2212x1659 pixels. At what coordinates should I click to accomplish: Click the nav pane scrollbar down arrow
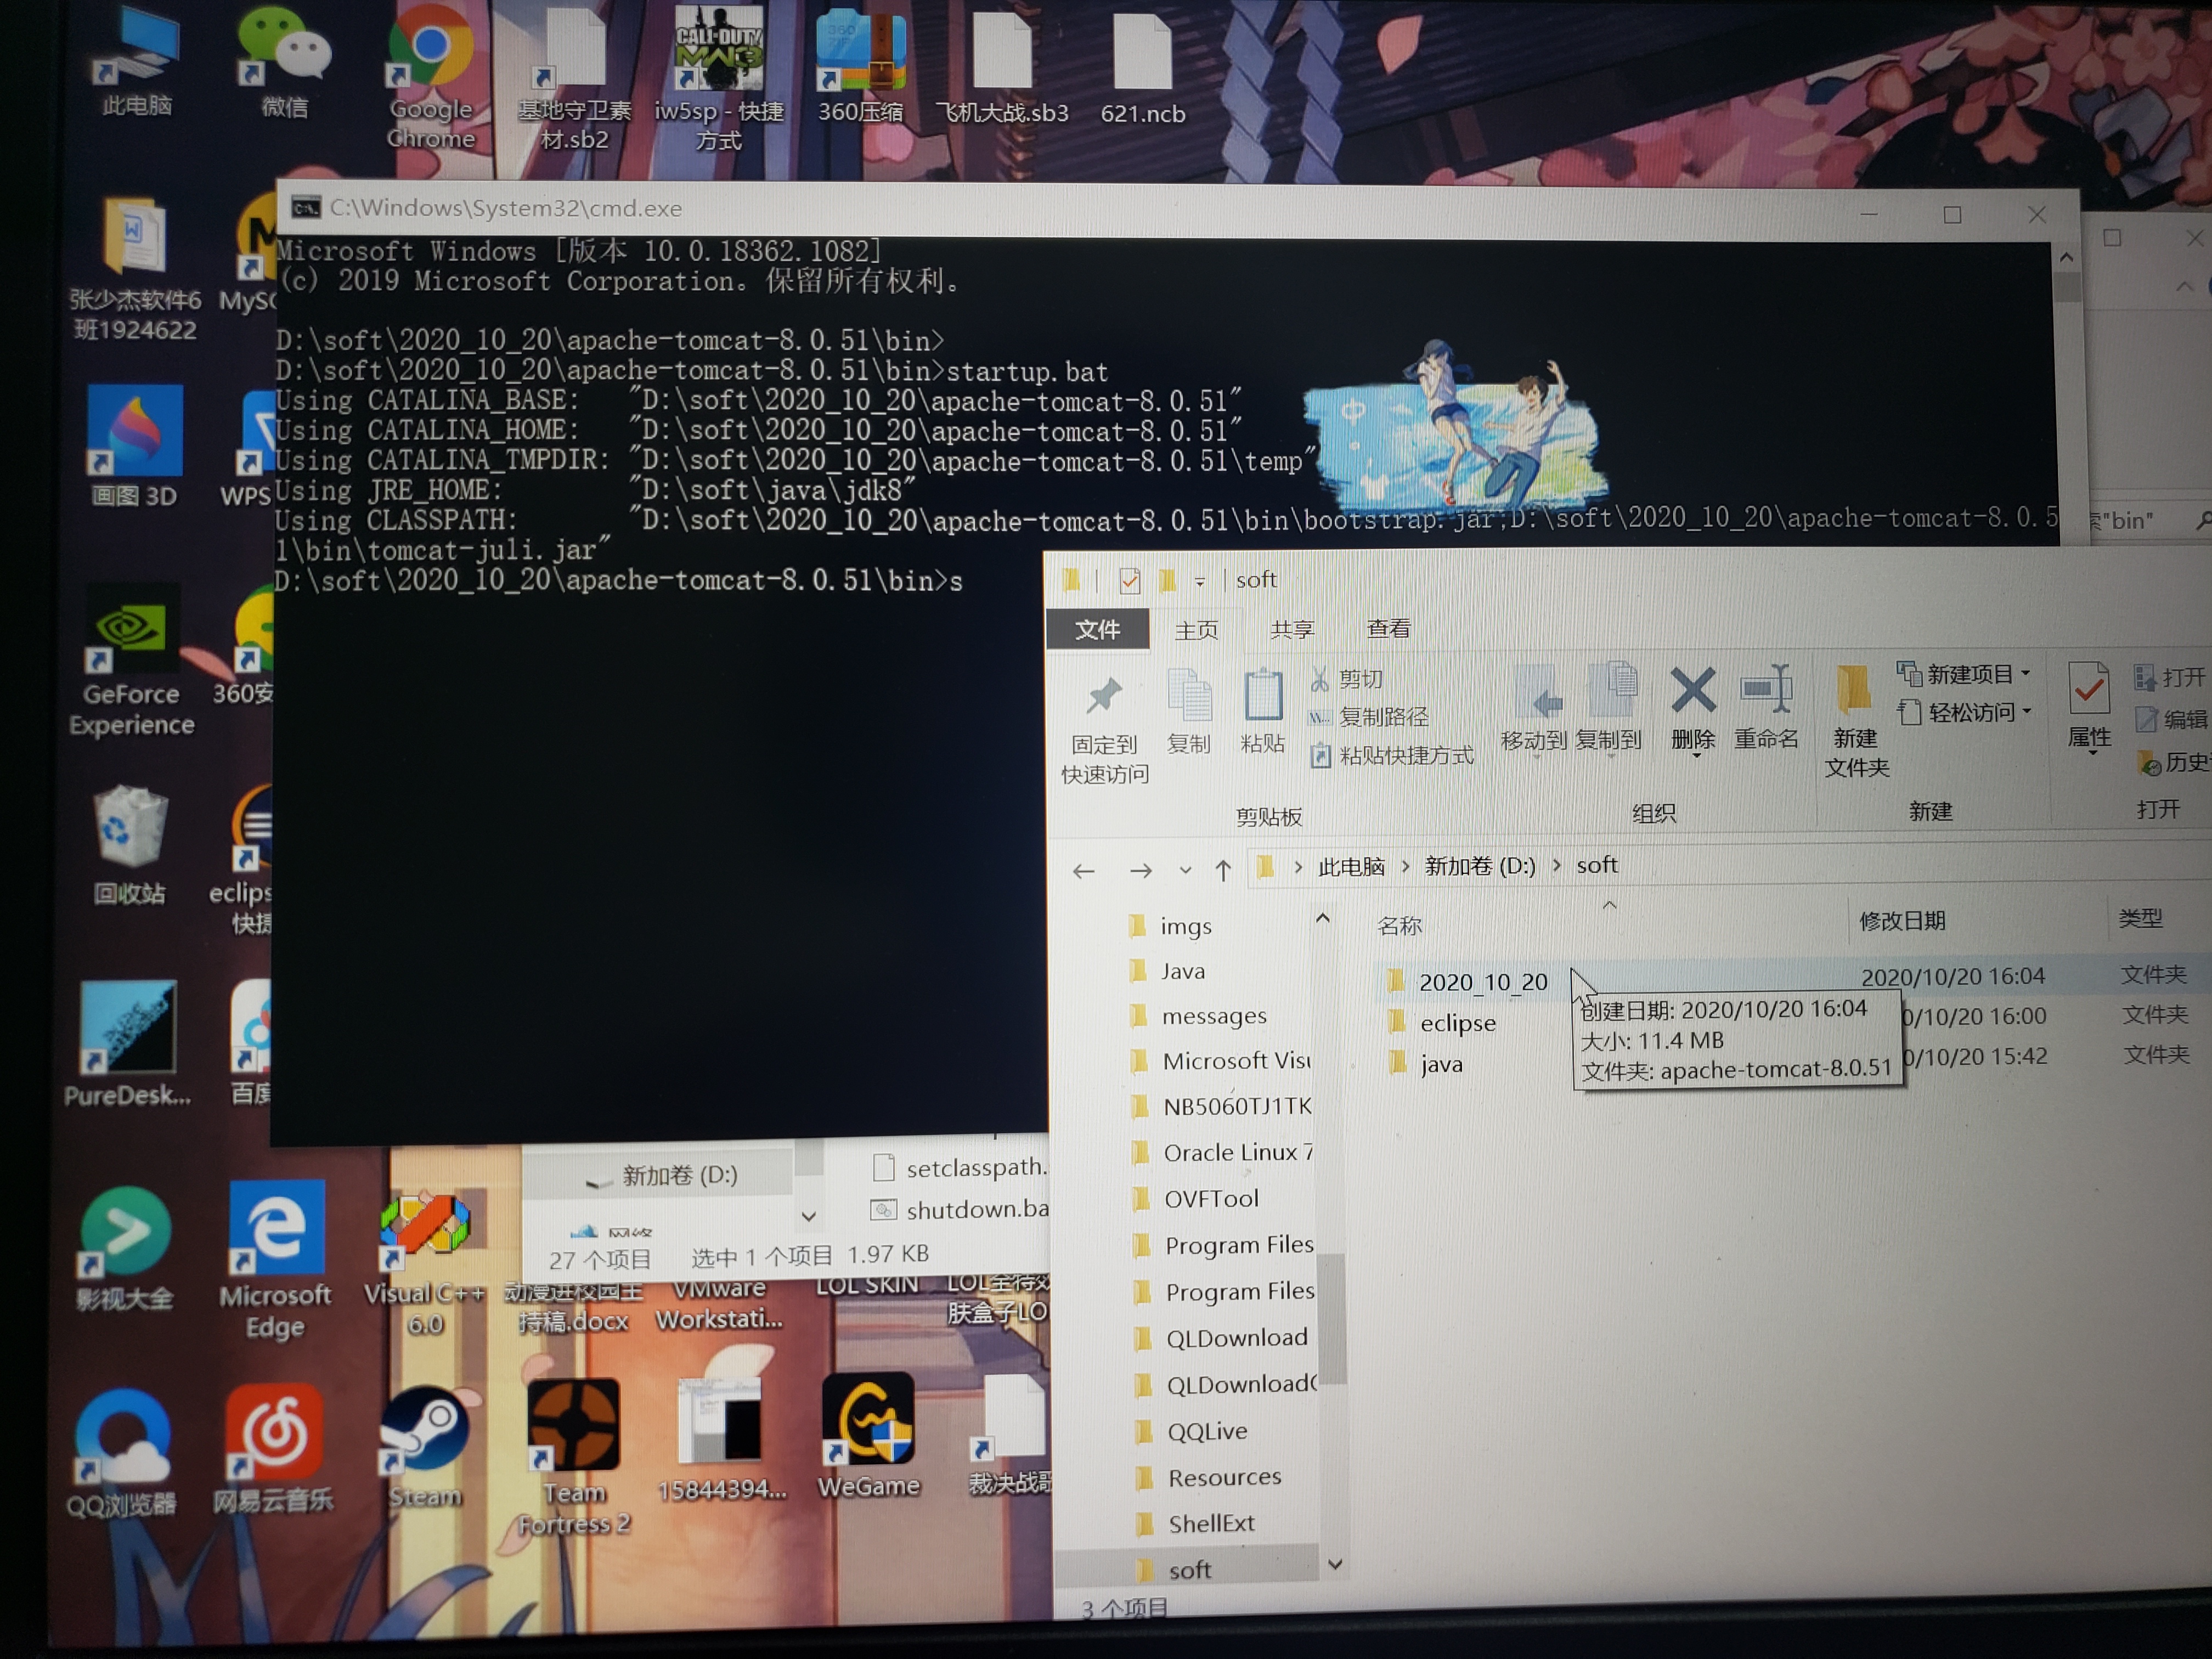[1335, 1565]
